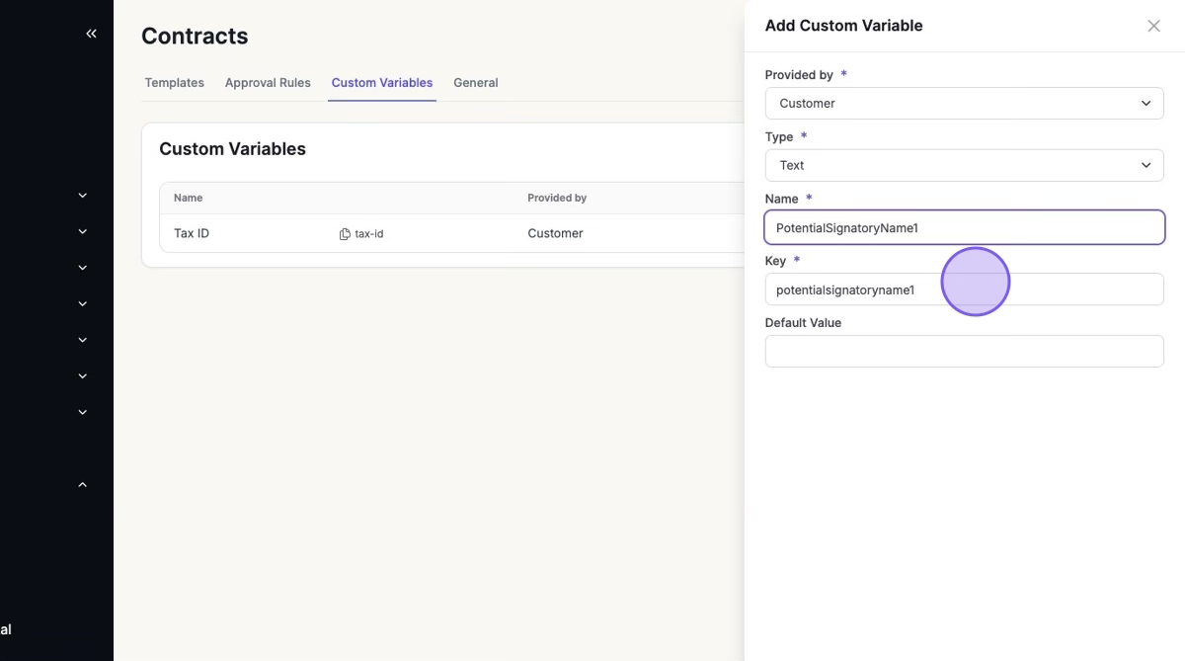Image resolution: width=1185 pixels, height=661 pixels.
Task: Click the Name column header
Action: point(188,198)
